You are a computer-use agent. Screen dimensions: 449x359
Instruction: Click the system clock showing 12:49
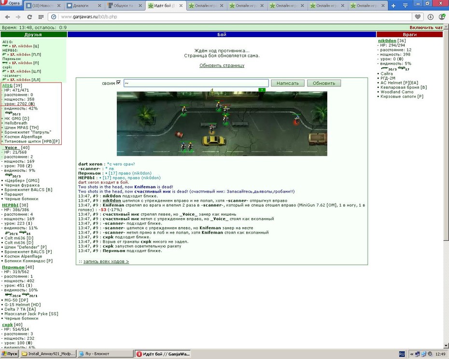[x=440, y=355]
